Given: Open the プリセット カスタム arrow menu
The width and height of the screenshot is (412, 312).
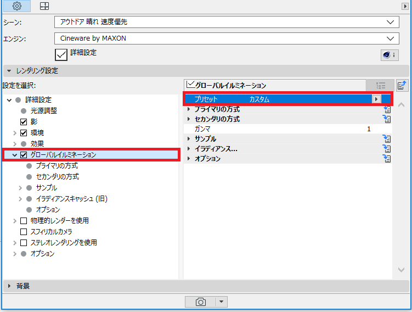Looking at the screenshot, I should coord(376,99).
